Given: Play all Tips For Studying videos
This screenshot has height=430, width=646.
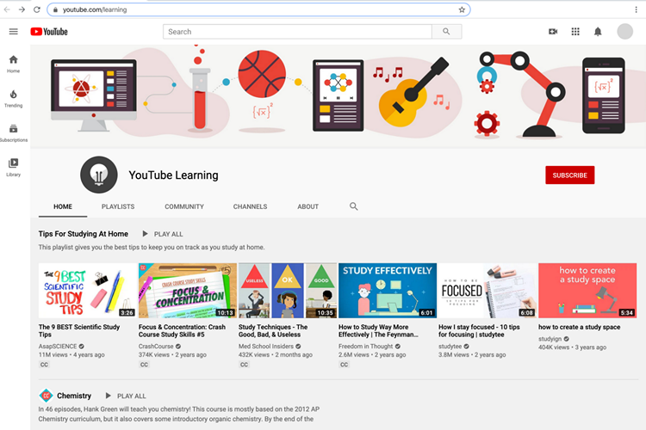Looking at the screenshot, I should pos(162,234).
